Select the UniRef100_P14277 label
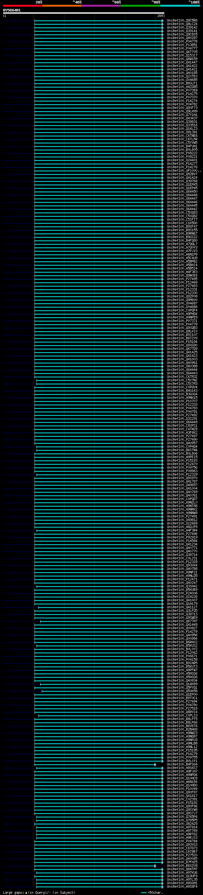Viewport: 203px width, 895px height. tap(182, 164)
